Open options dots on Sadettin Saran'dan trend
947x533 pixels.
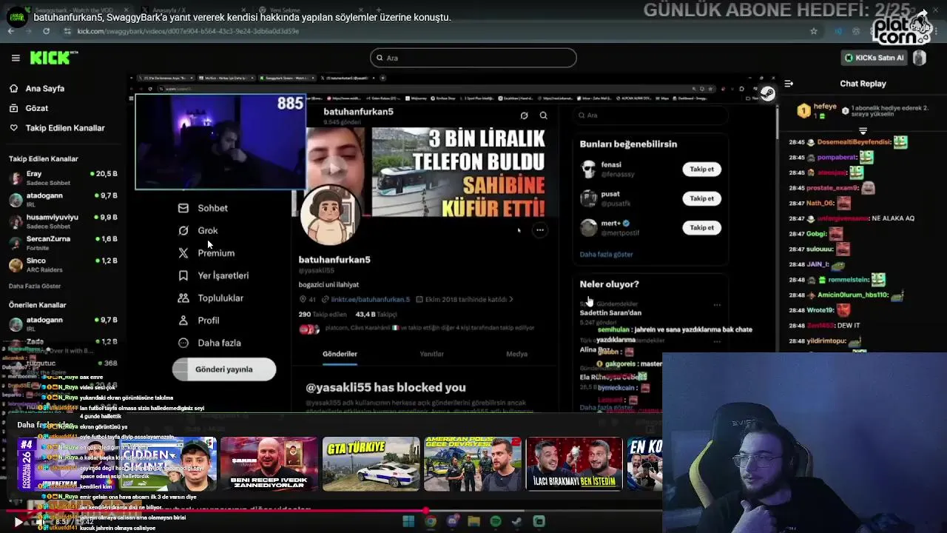click(717, 304)
